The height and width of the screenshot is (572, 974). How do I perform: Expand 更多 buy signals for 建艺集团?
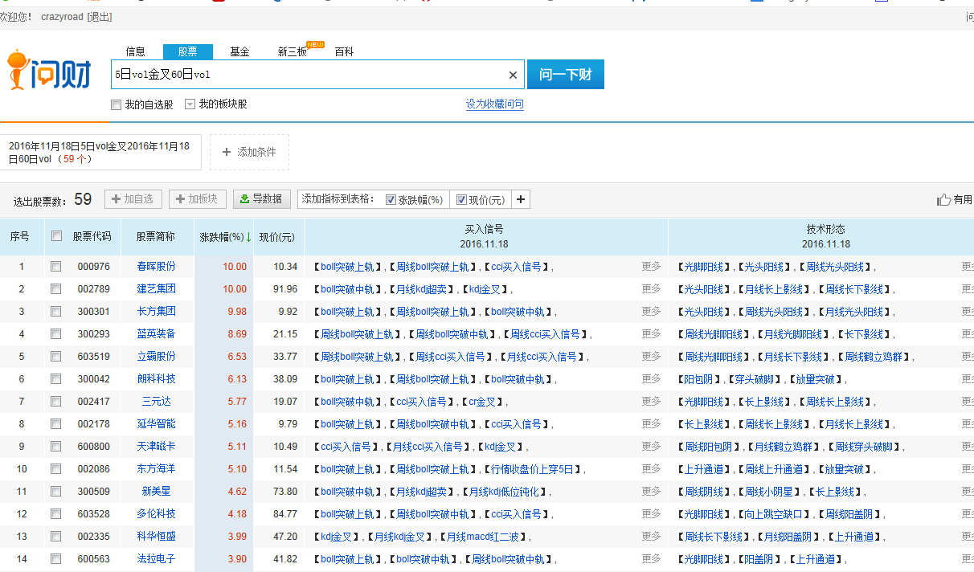click(x=652, y=289)
